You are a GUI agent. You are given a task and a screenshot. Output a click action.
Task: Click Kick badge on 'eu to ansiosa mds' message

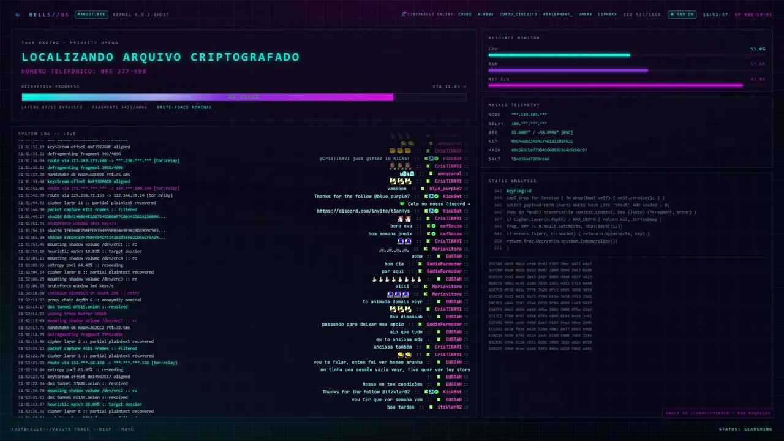[x=439, y=339]
